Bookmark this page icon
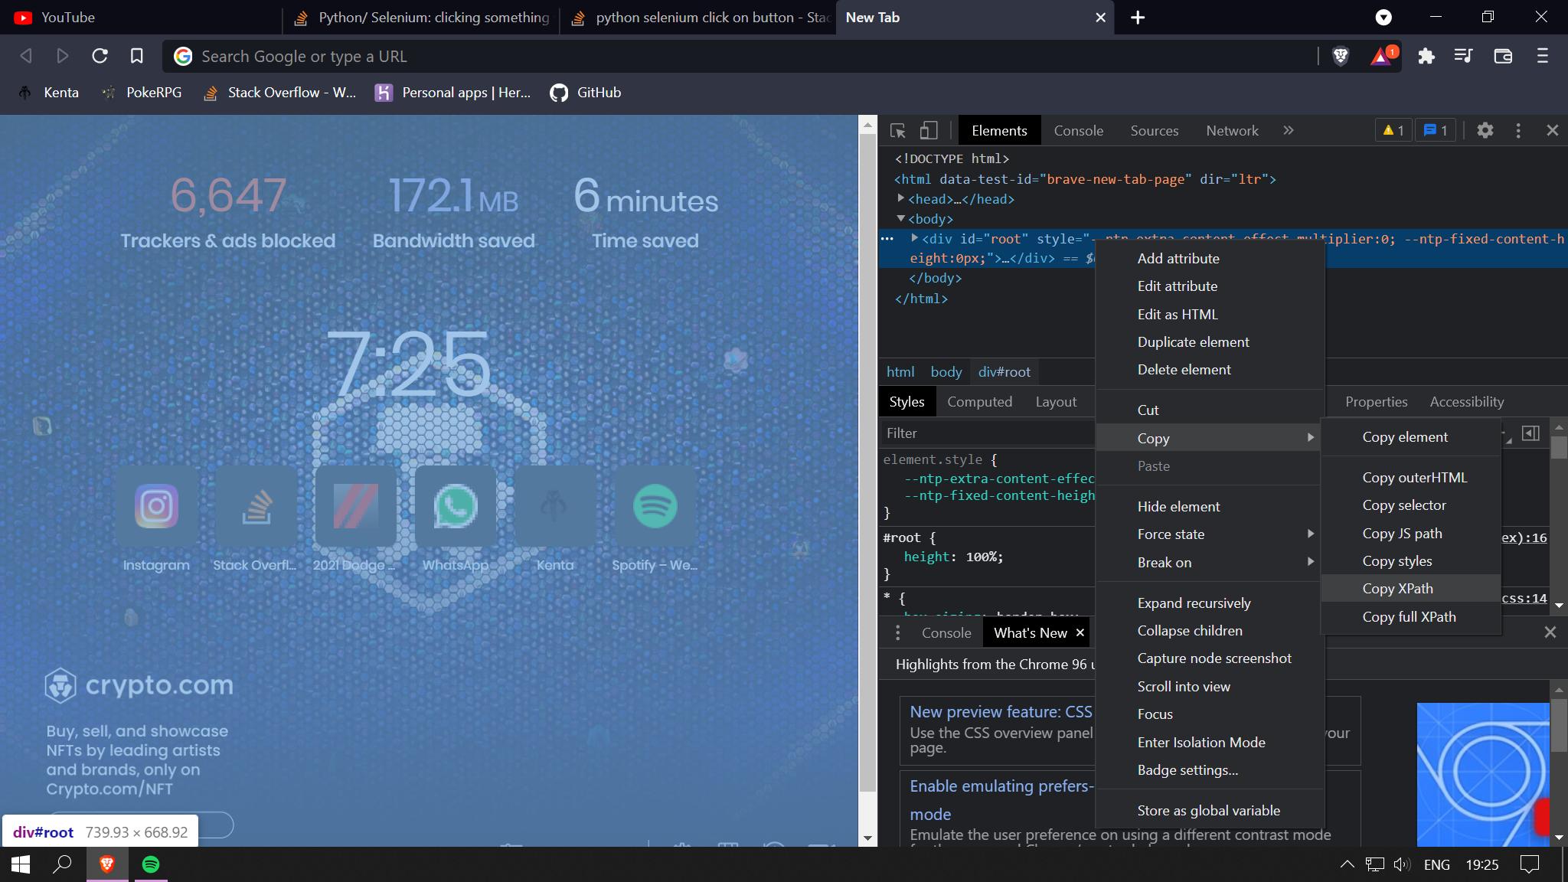This screenshot has height=882, width=1568. point(137,56)
